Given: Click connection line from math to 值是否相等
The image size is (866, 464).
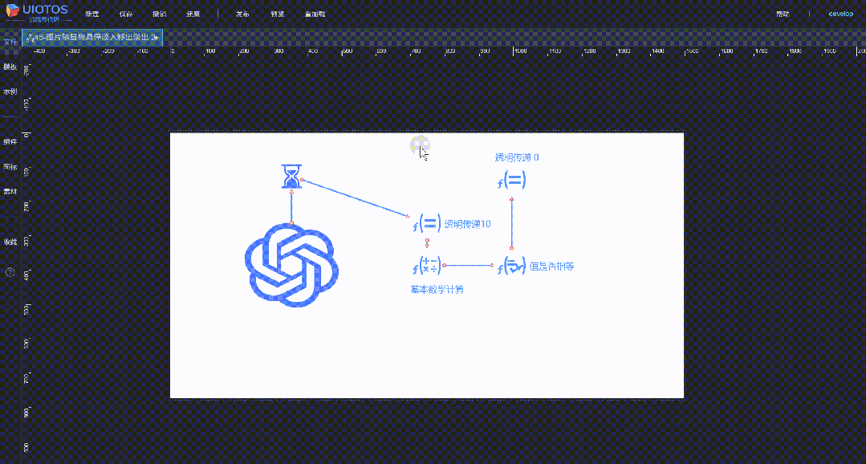Looking at the screenshot, I should pyautogui.click(x=469, y=266).
